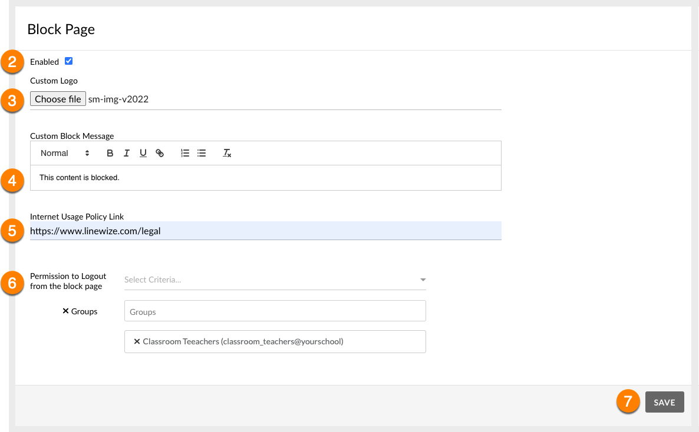The height and width of the screenshot is (432, 699).
Task: Focus the Groups search field
Action: click(275, 311)
